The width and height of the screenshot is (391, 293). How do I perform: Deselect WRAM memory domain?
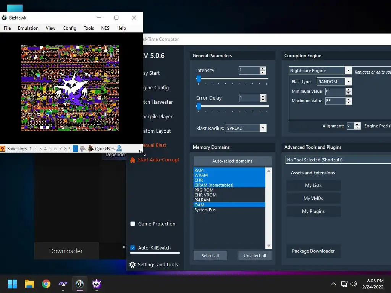(229, 175)
